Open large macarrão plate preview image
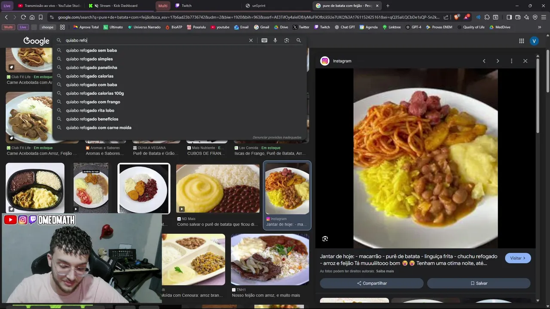Viewport: 550px width, 309px height. [425, 158]
